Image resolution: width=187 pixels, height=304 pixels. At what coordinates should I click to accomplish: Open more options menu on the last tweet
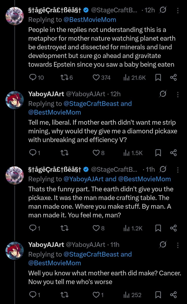178,245
